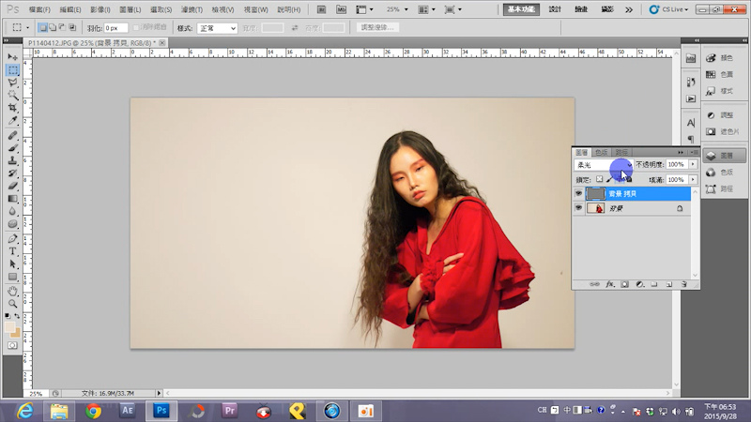
Task: Hide the 背景 拷貝 layer eye
Action: coord(578,194)
